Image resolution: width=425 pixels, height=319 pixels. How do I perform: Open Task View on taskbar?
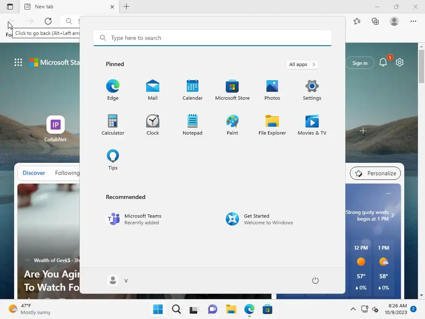tap(194, 309)
